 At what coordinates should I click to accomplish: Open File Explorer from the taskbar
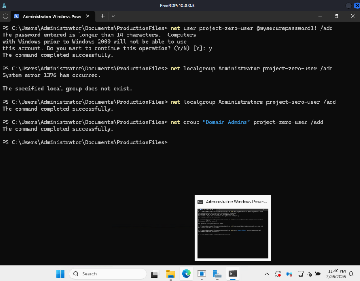[x=171, y=274]
